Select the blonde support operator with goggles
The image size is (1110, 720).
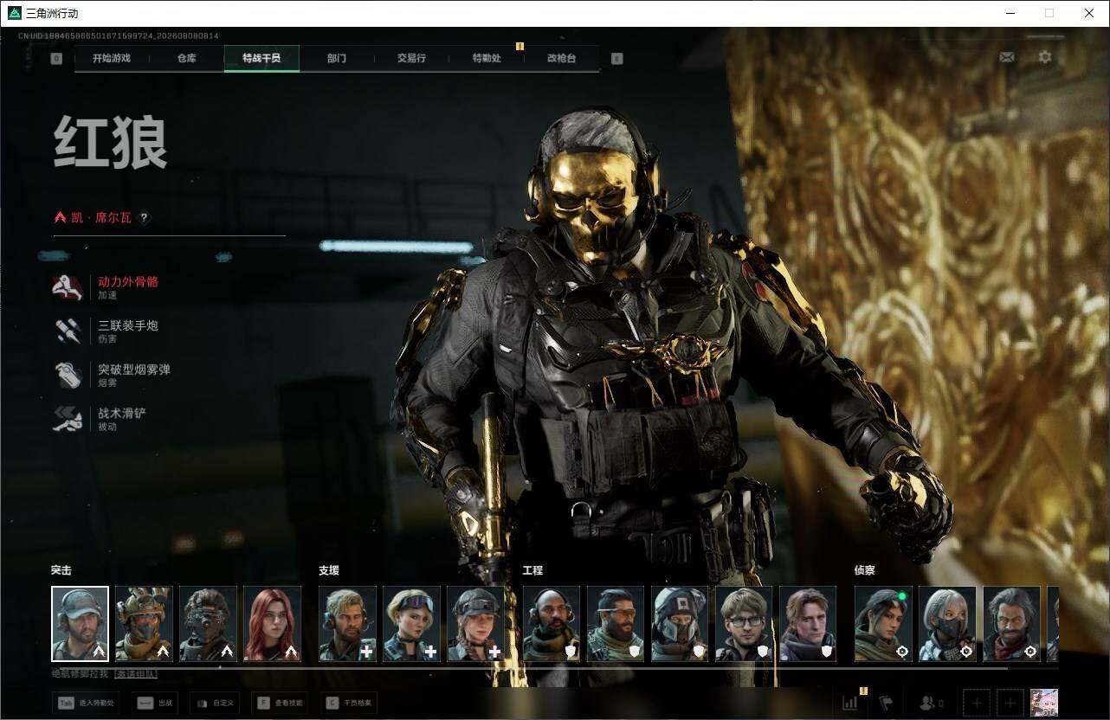point(411,624)
